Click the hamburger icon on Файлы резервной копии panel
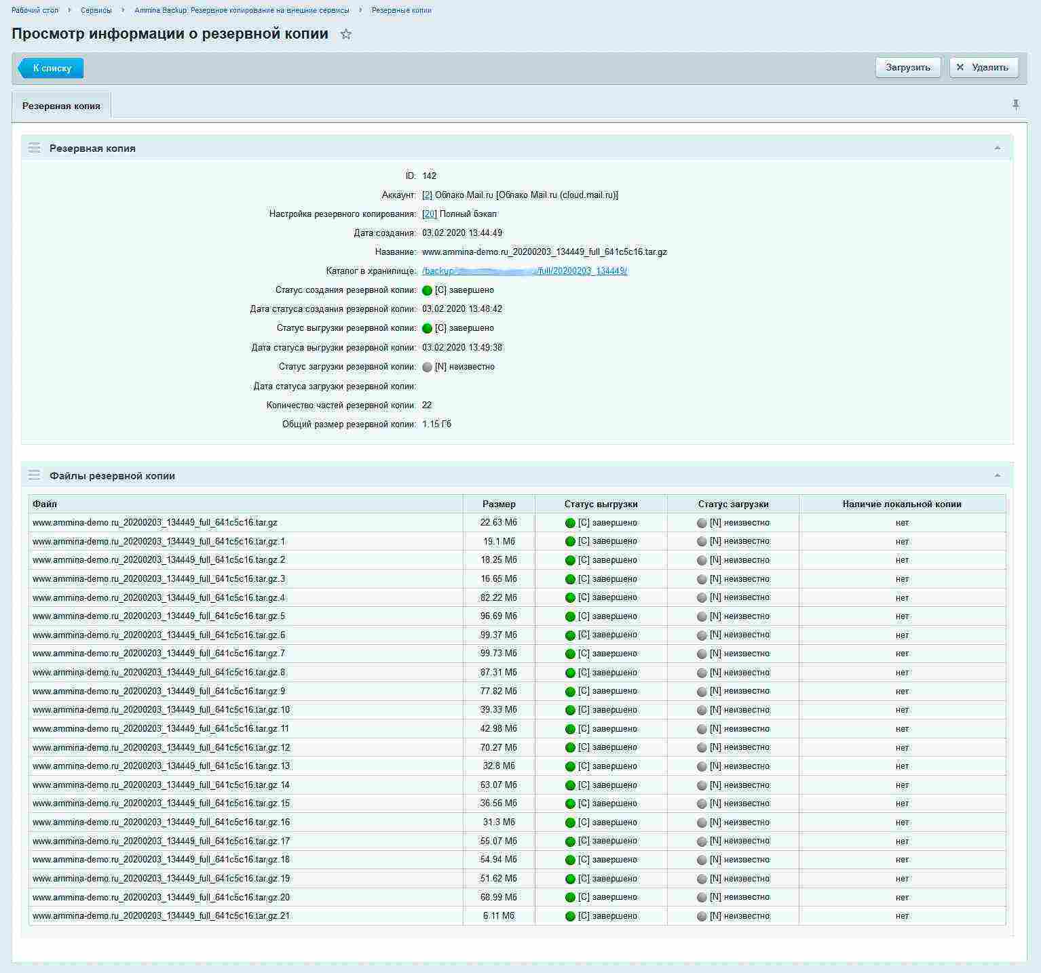Image resolution: width=1041 pixels, height=973 pixels. [x=34, y=475]
